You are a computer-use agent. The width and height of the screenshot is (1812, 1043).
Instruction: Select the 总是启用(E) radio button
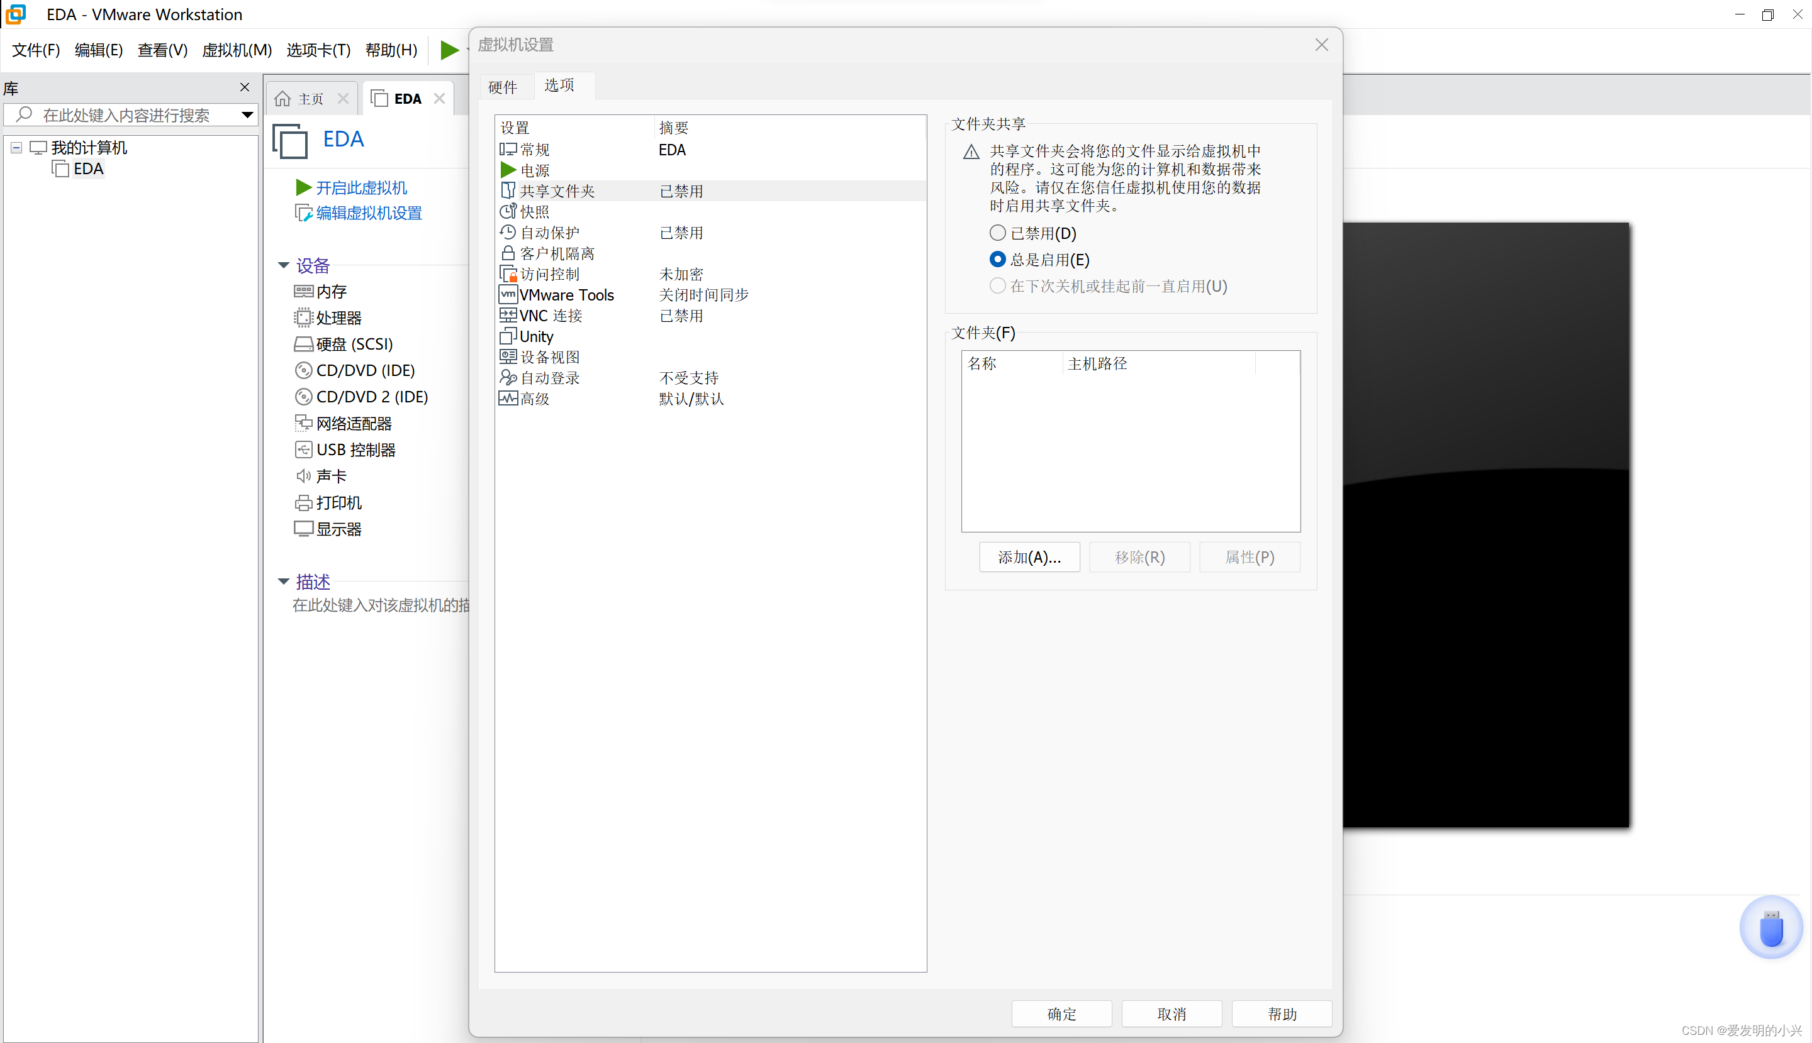tap(997, 259)
